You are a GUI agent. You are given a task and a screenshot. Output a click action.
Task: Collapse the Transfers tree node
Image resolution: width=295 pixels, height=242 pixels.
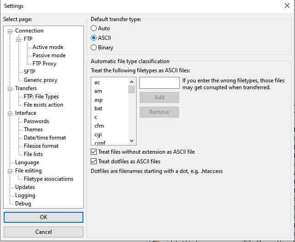(x=11, y=88)
